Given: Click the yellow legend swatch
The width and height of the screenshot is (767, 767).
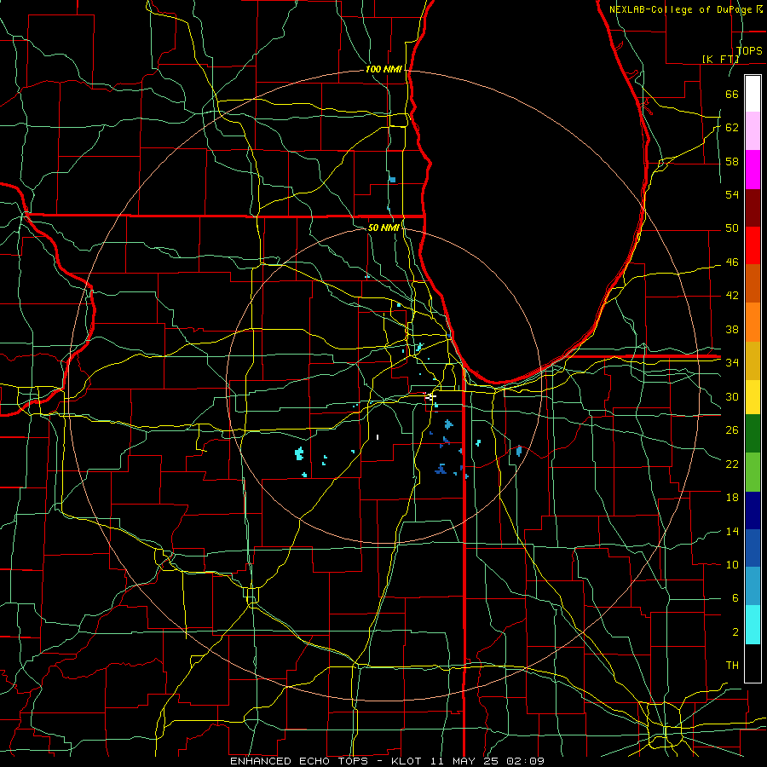Looking at the screenshot, I should (753, 396).
